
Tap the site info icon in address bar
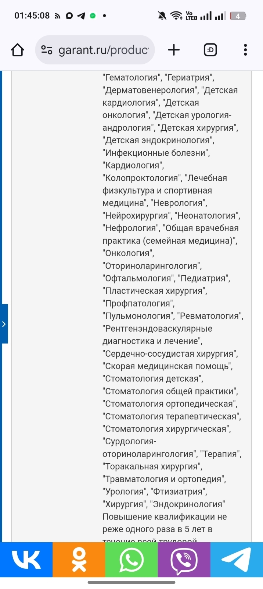[x=47, y=50]
